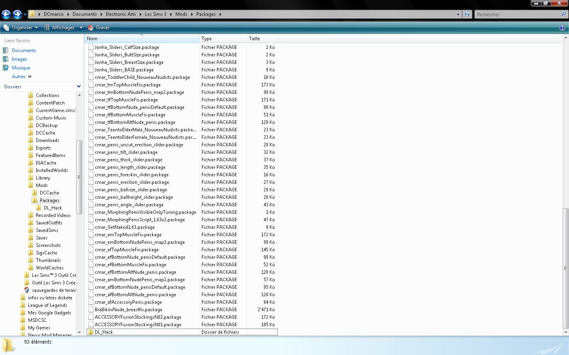Select file ACCESSORYFusionStockingsN01.package
Screen dimensions: 569x355
[x=138, y=325]
